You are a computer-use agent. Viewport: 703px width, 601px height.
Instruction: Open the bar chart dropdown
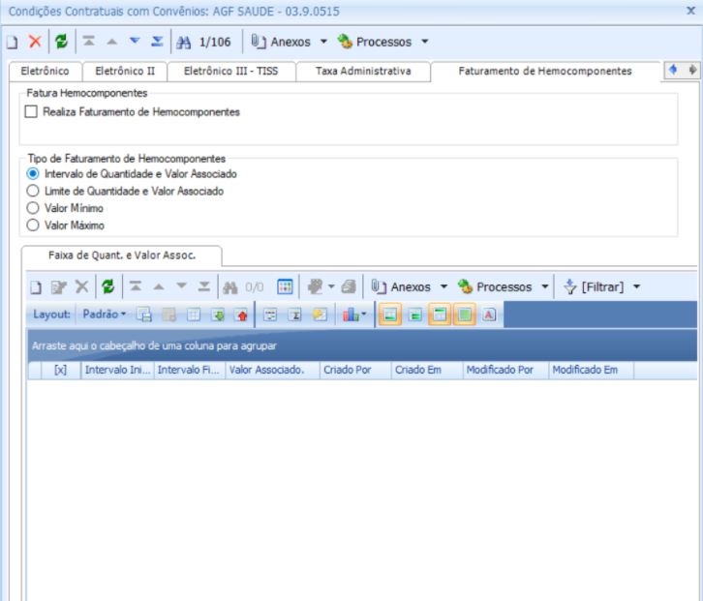pos(354,315)
